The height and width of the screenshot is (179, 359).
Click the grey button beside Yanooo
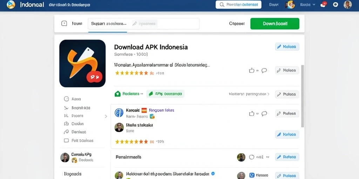pos(287,176)
